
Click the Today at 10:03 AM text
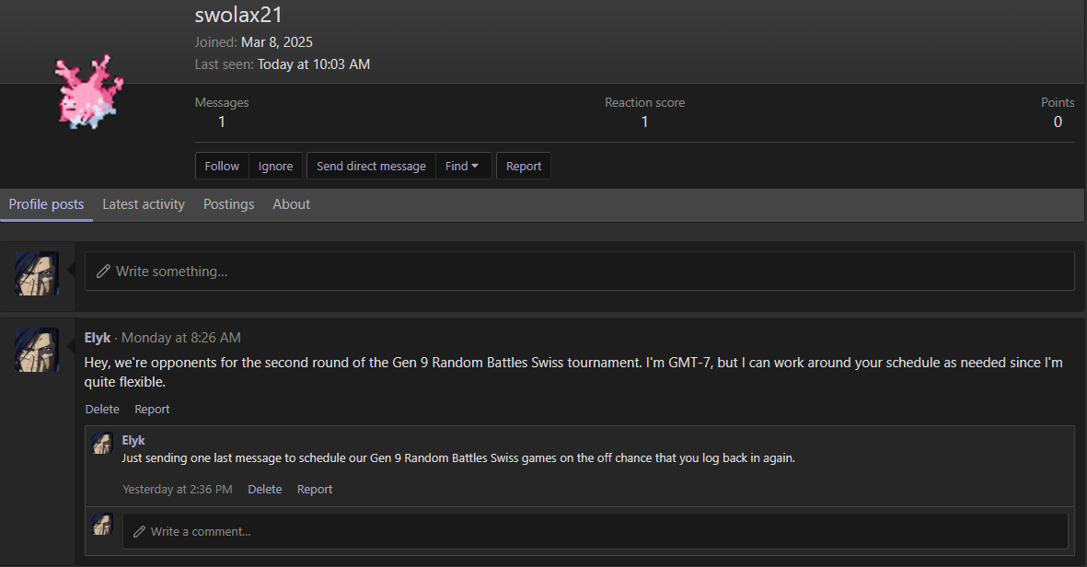coord(314,64)
